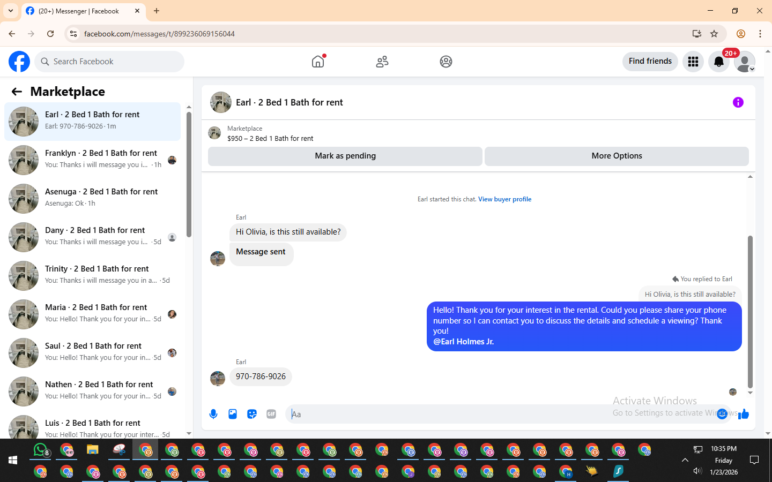The width and height of the screenshot is (772, 482).
Task: Attach a file with the photo icon
Action: click(233, 414)
